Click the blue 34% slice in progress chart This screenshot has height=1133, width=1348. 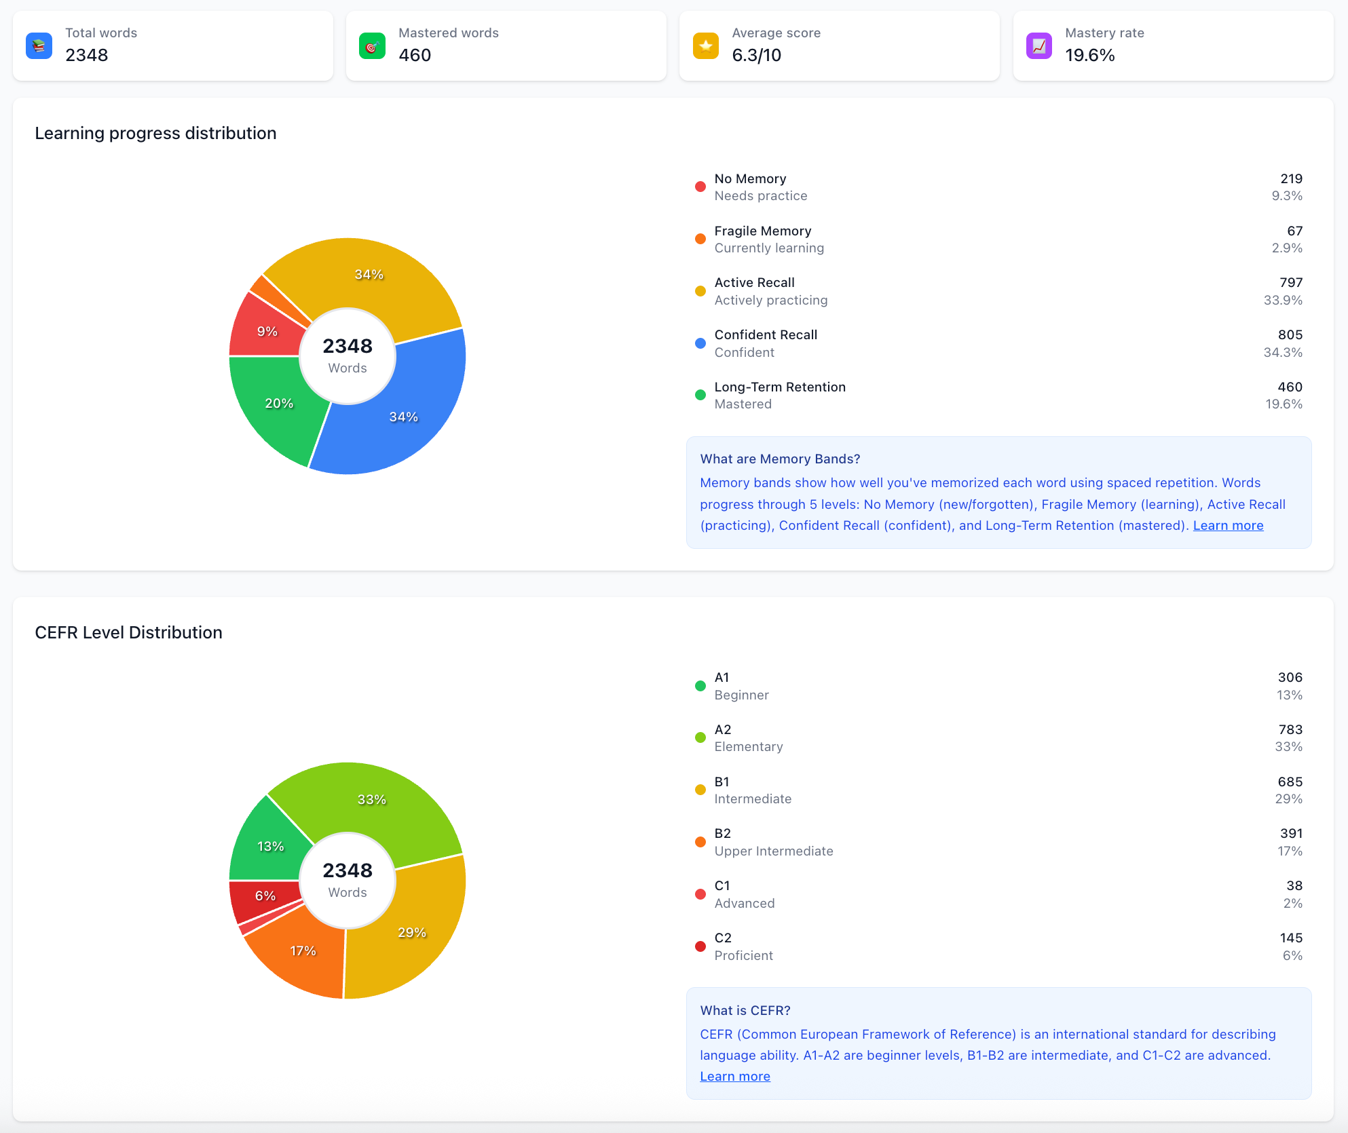coord(404,416)
